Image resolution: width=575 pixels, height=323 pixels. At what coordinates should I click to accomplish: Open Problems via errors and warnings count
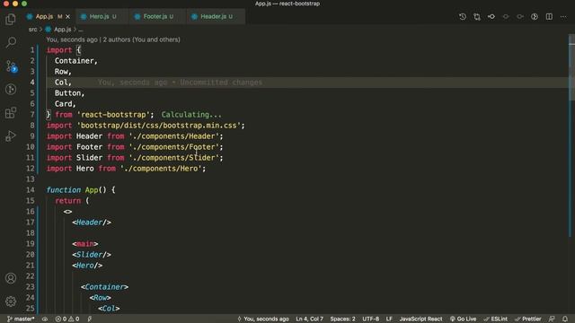[x=67, y=319]
